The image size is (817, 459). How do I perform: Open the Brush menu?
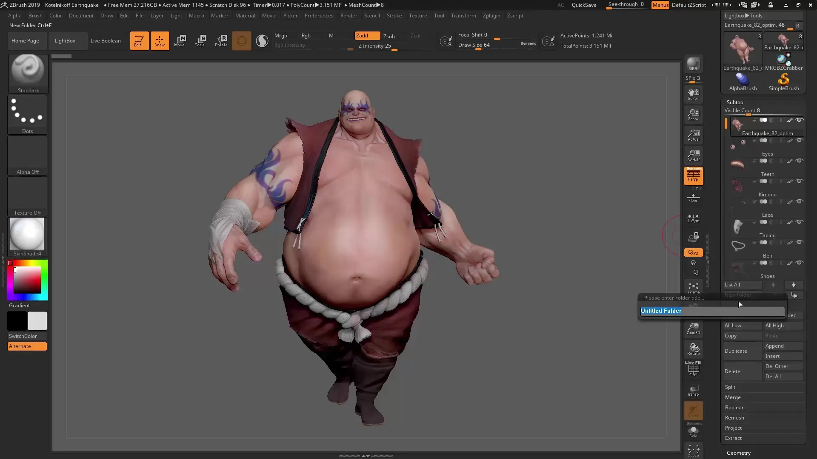tap(35, 16)
